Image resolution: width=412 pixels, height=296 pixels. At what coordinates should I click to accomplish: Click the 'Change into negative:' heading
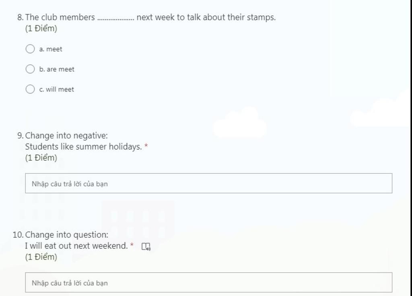66,135
